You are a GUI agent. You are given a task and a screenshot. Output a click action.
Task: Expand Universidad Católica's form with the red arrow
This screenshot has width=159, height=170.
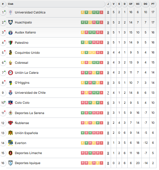[x=101, y=12]
